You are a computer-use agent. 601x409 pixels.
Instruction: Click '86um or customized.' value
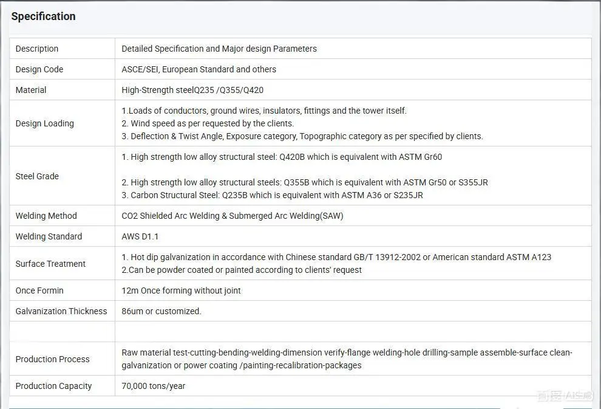click(161, 311)
